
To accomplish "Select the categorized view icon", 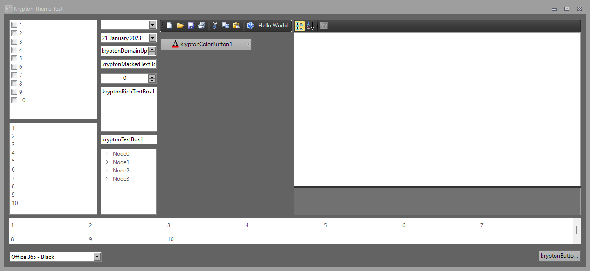I will click(300, 26).
